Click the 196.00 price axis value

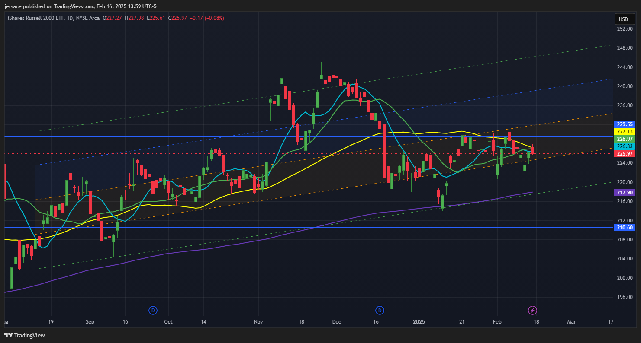pos(625,297)
